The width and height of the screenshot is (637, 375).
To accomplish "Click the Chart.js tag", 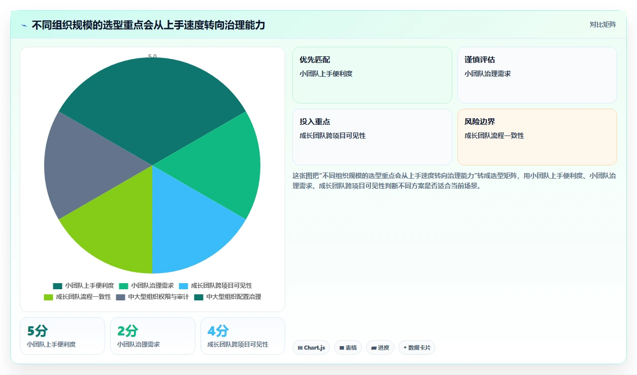I will (311, 348).
